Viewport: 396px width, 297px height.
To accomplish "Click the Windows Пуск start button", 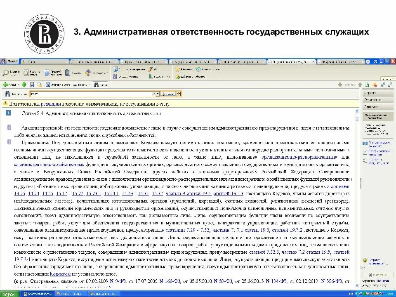I will [x=9, y=294].
